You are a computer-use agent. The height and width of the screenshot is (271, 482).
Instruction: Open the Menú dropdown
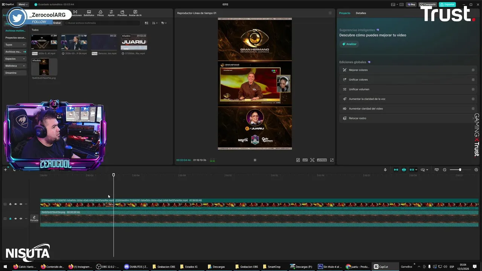click(23, 5)
